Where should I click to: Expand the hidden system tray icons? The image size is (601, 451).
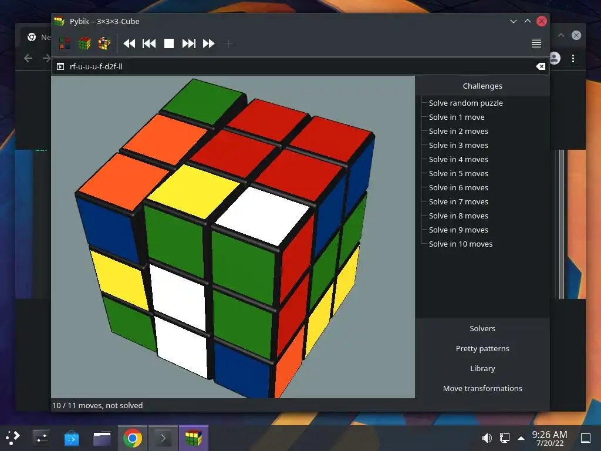click(521, 438)
